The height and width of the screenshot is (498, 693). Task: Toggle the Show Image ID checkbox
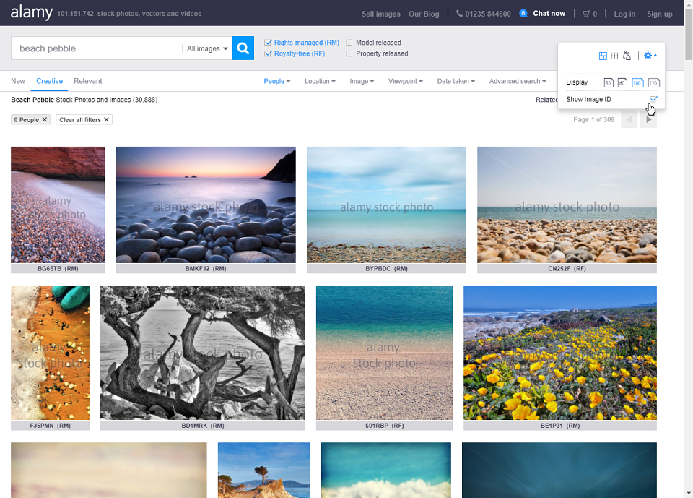[x=653, y=99]
